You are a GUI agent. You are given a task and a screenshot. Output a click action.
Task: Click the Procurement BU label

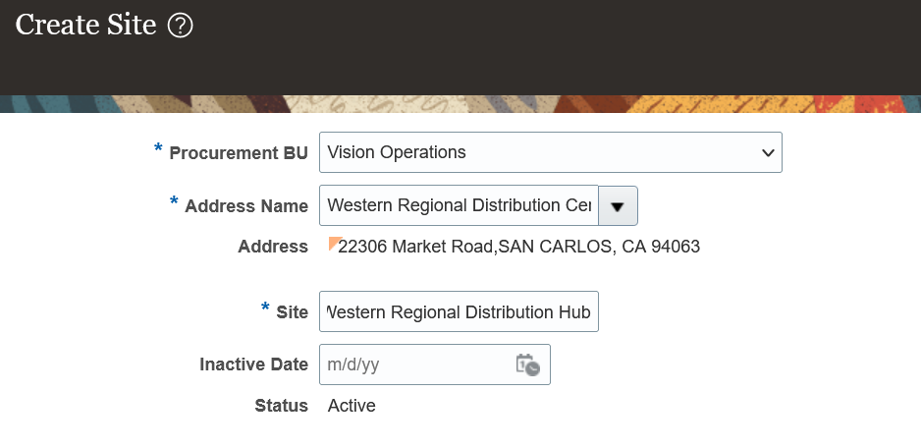point(239,153)
